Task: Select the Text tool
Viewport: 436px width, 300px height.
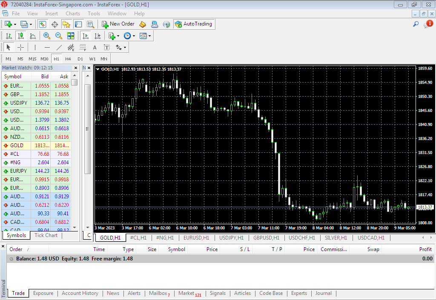Action: [95, 48]
